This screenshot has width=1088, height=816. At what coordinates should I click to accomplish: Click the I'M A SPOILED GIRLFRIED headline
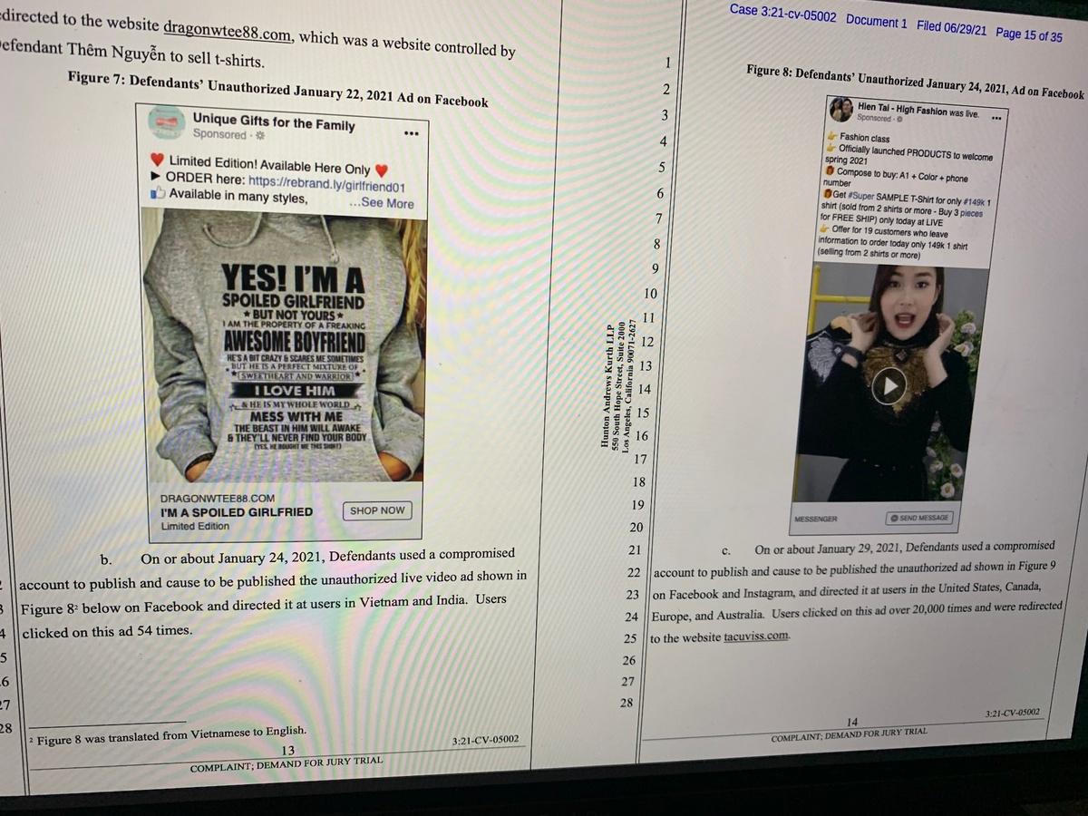coord(236,511)
